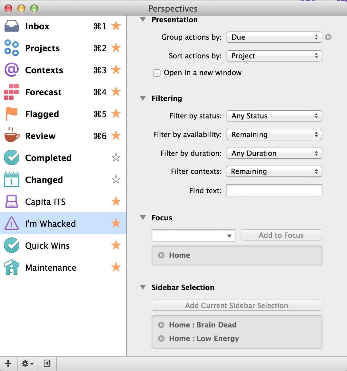Toggle favorite star for Forecast

(116, 92)
